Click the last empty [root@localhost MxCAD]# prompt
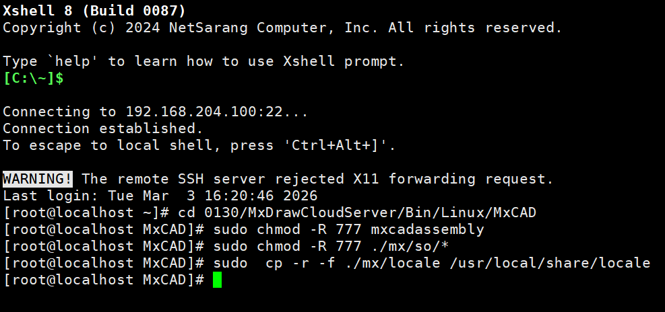 pyautogui.click(x=103, y=280)
